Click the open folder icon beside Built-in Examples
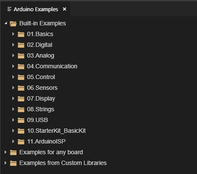197x174 pixels. pyautogui.click(x=13, y=24)
